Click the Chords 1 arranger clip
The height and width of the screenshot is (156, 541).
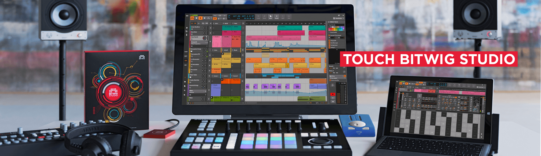coord(261,38)
